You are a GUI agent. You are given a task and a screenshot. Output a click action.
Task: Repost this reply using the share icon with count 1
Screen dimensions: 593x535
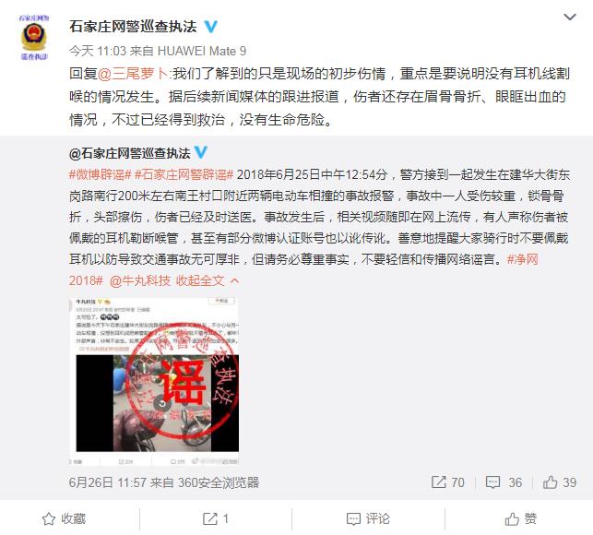(216, 518)
